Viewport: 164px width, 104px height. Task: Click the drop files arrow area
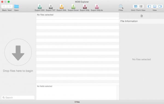[x=18, y=52]
